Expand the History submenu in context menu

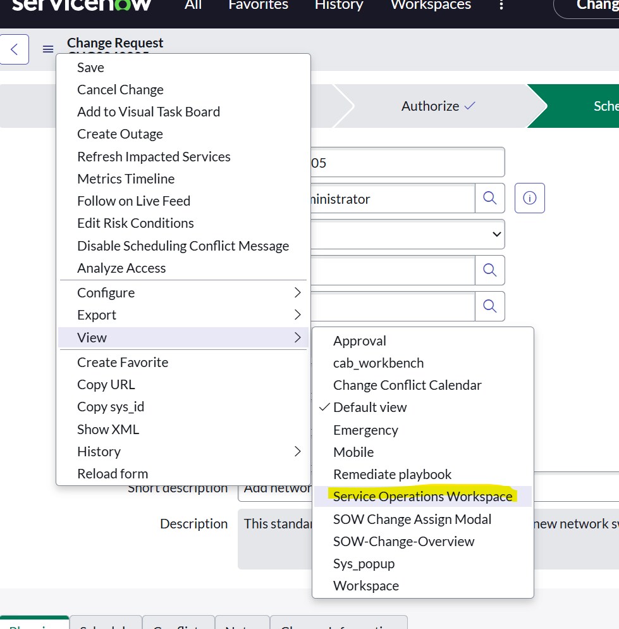[183, 452]
